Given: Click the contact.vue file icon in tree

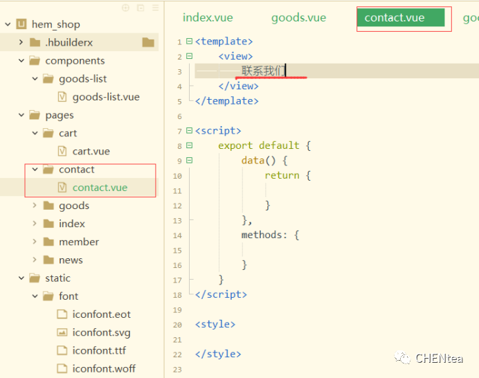Looking at the screenshot, I should 62,188.
